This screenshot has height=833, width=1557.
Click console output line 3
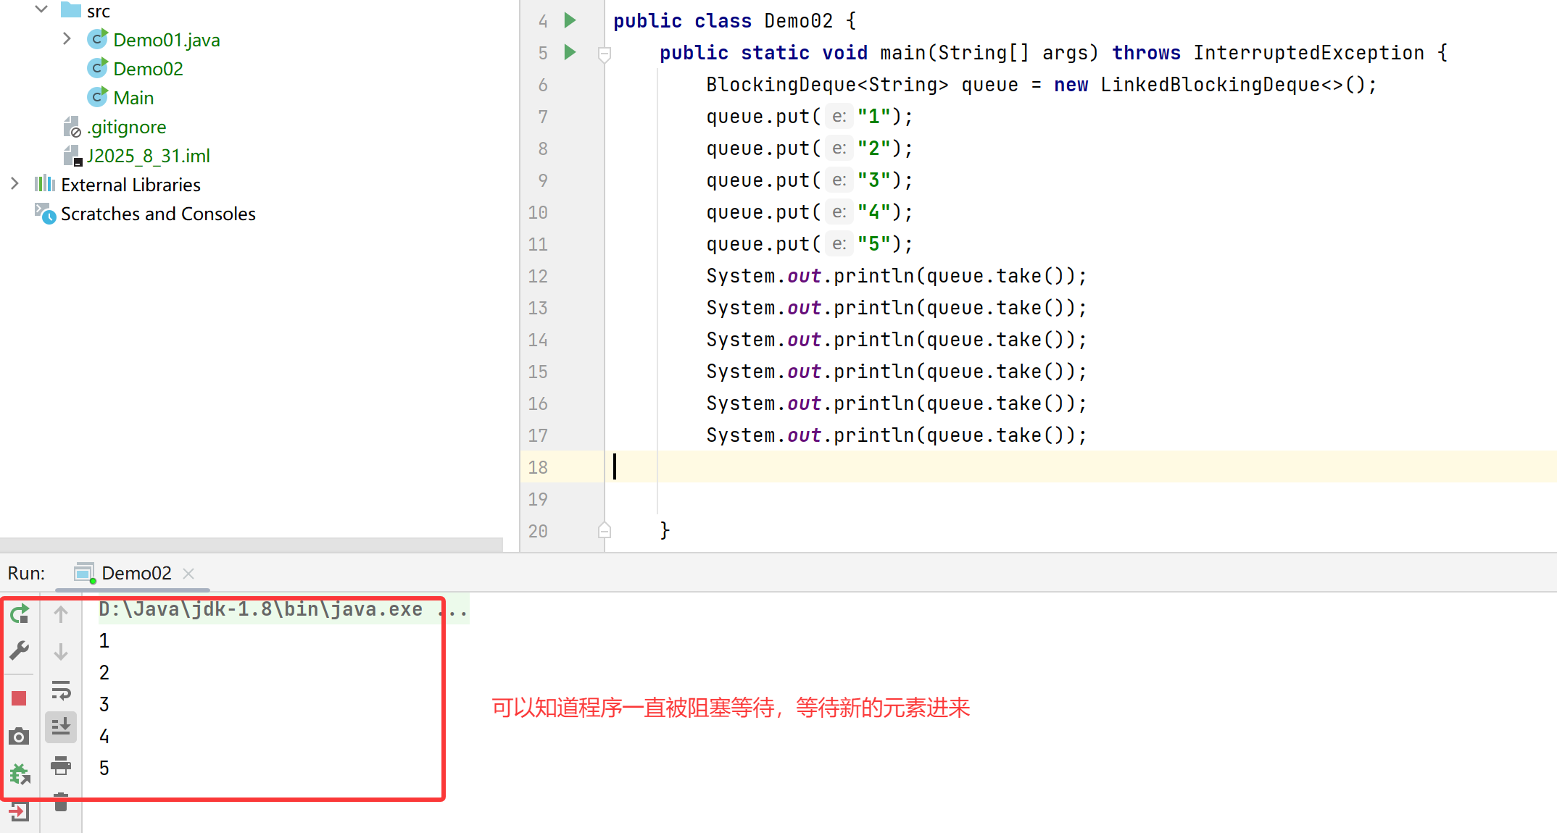point(104,704)
